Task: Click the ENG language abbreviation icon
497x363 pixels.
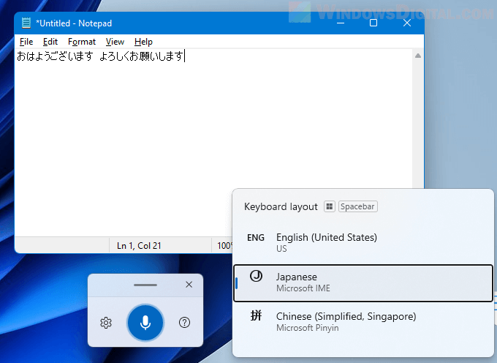Action: tap(256, 238)
